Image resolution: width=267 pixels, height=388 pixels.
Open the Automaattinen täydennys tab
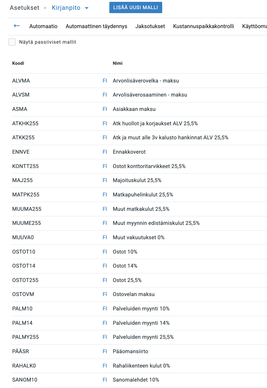(x=96, y=26)
